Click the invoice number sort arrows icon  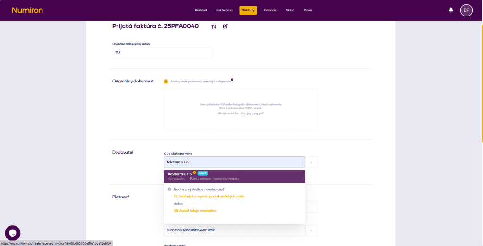tap(214, 26)
